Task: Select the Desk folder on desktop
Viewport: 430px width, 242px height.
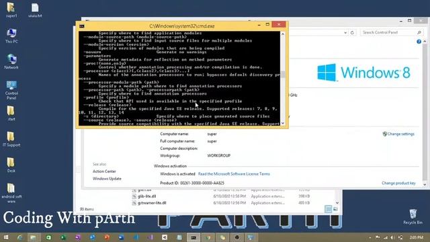Action: [11, 165]
